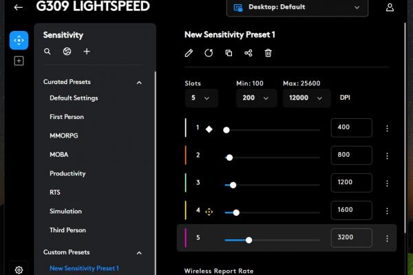Go back with the left arrow
Screen dimensions: 413x275
[x=18, y=7]
